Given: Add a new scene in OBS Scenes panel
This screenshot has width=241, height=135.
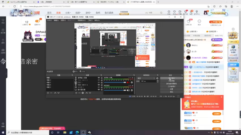Looking at the screenshot, I should [x=48, y=93].
